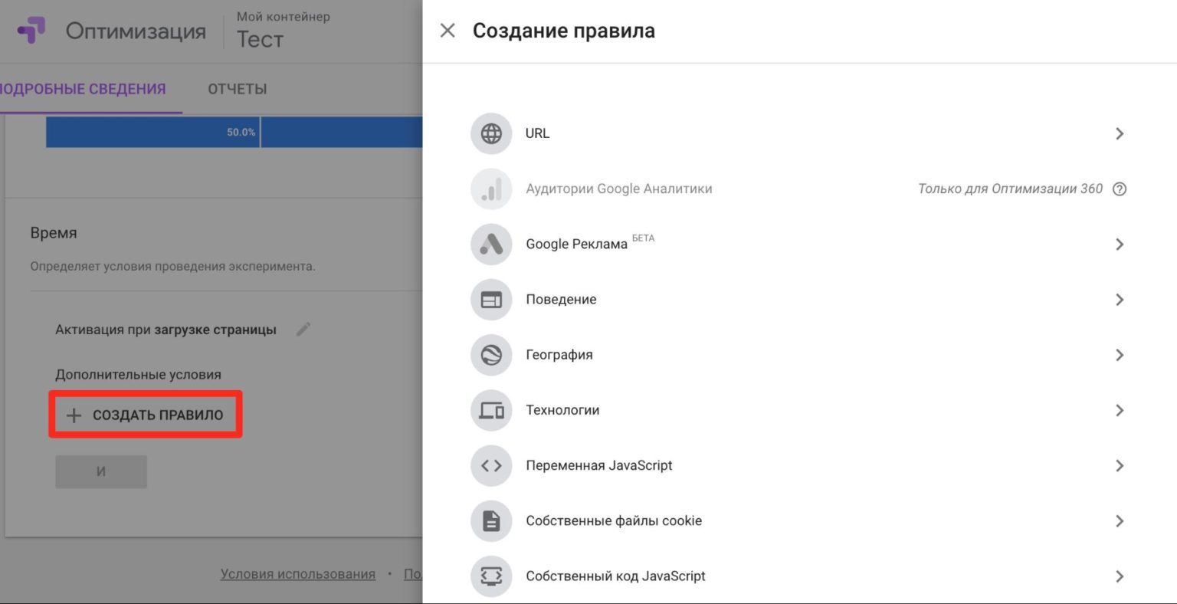Screen dimensions: 1177x604
Task: Switch to the ОТЧЕТЫ tab
Action: coord(237,88)
